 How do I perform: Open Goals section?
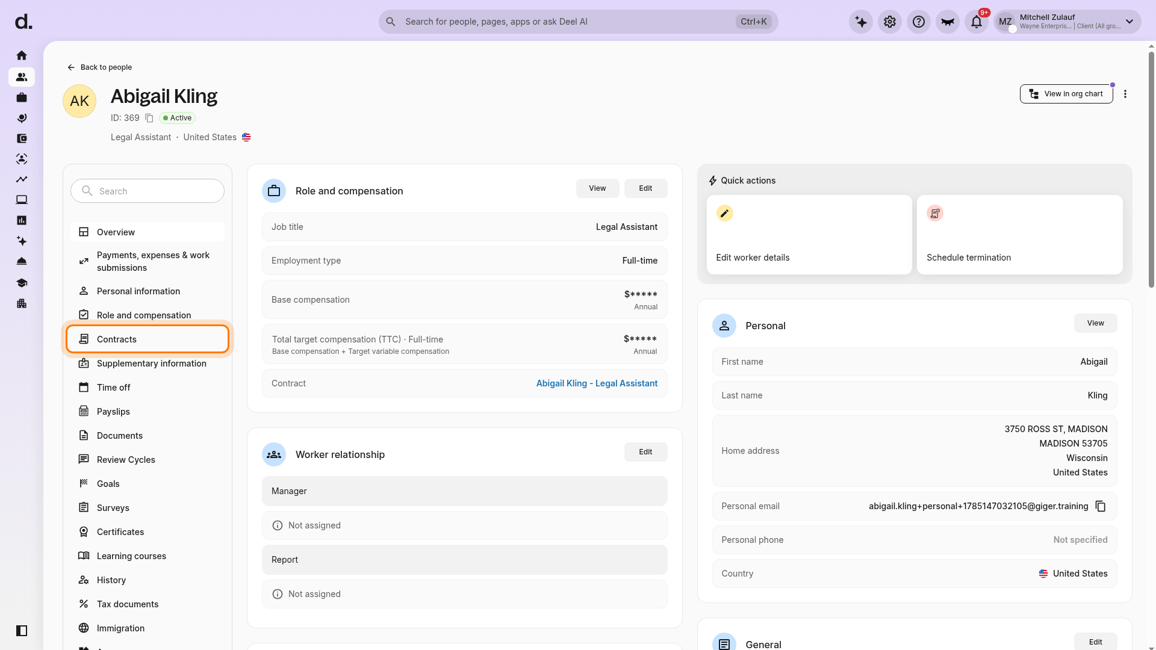tap(148, 484)
